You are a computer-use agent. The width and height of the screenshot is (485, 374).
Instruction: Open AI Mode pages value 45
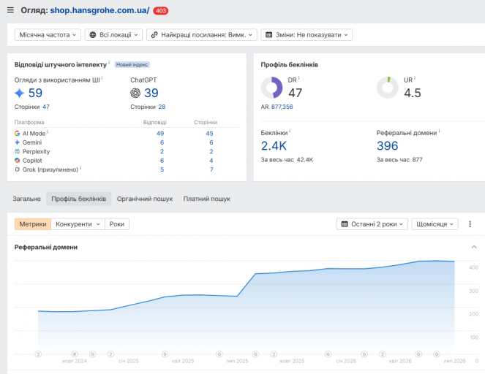tap(209, 134)
